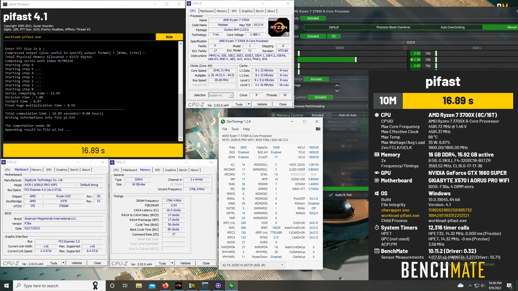The image size is (518, 291).
Task: Take screenshot with ZenTimings camera icon
Action: (318, 129)
